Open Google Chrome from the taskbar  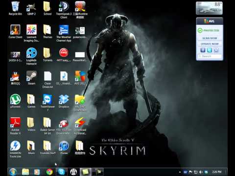click(49, 172)
